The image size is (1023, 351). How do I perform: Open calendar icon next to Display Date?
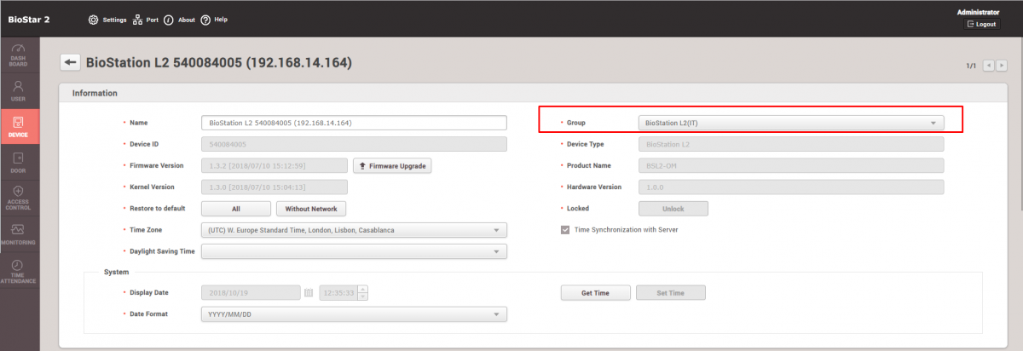pyautogui.click(x=309, y=293)
